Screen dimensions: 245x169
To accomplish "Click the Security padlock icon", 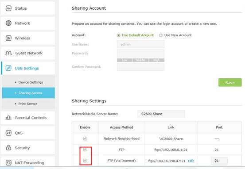I will coord(8,148).
